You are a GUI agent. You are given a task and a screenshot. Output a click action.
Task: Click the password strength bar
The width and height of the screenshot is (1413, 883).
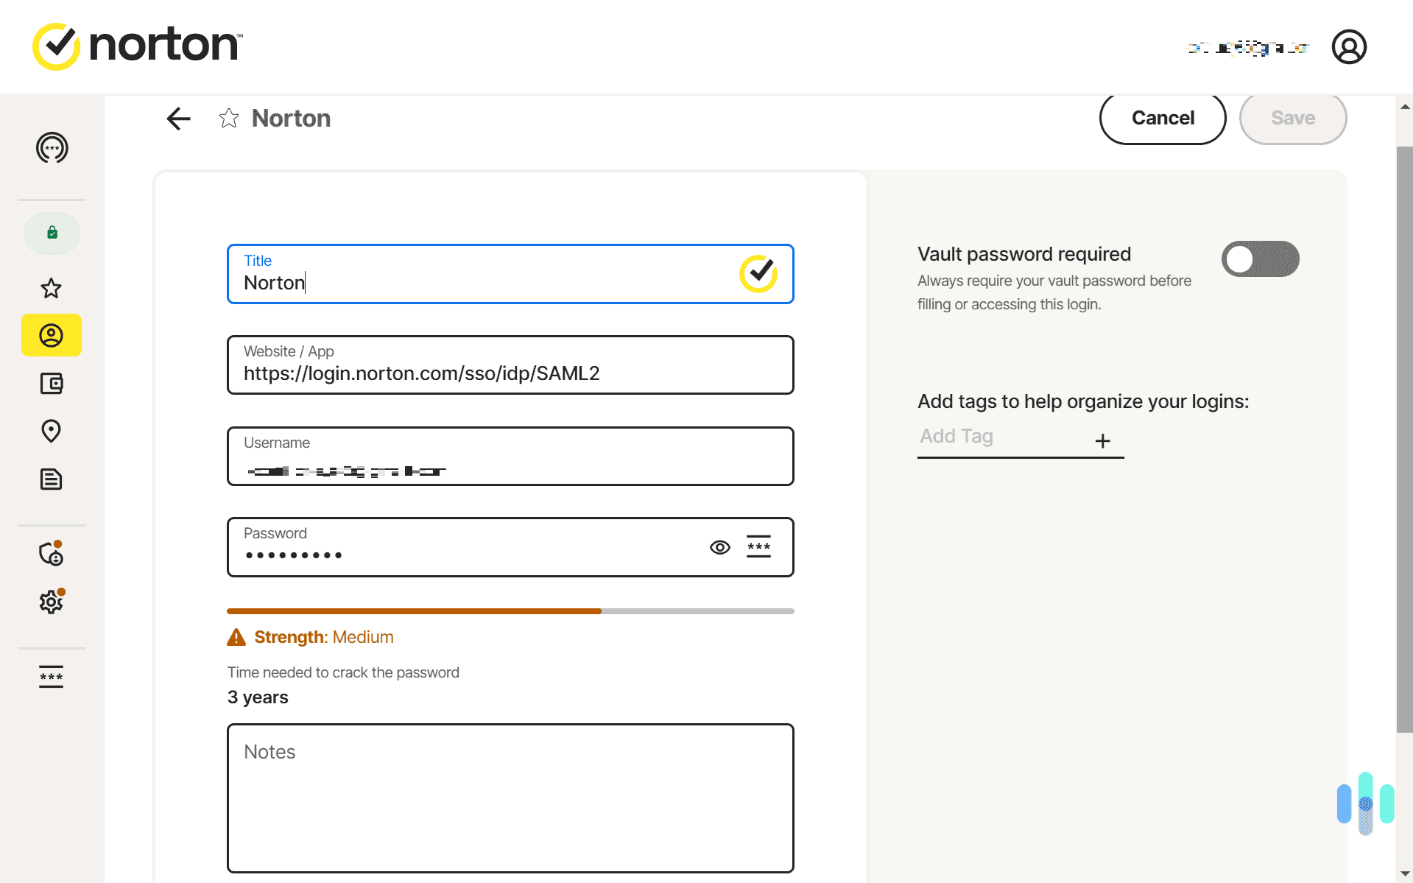tap(510, 611)
